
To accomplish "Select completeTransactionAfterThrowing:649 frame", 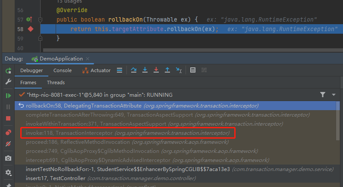I will point(176,115).
